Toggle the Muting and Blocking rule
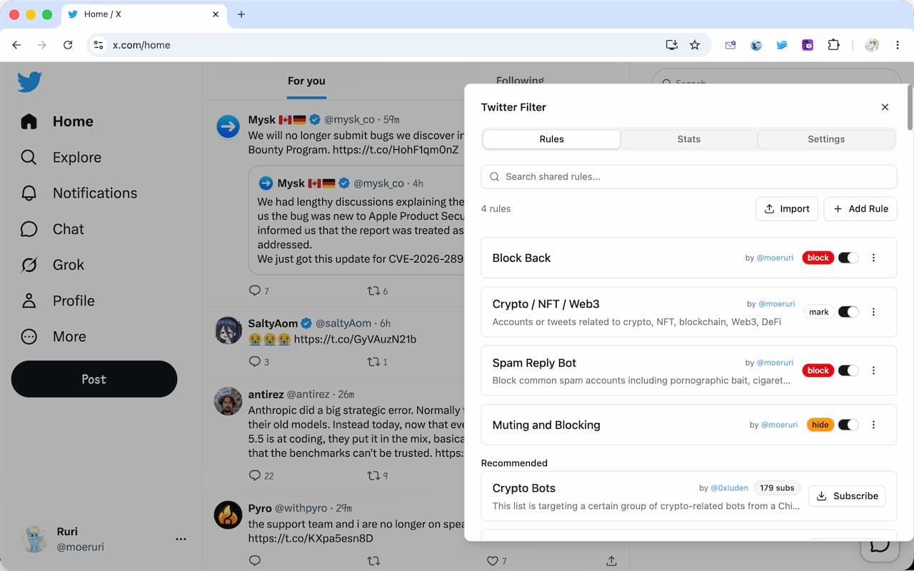 (848, 425)
